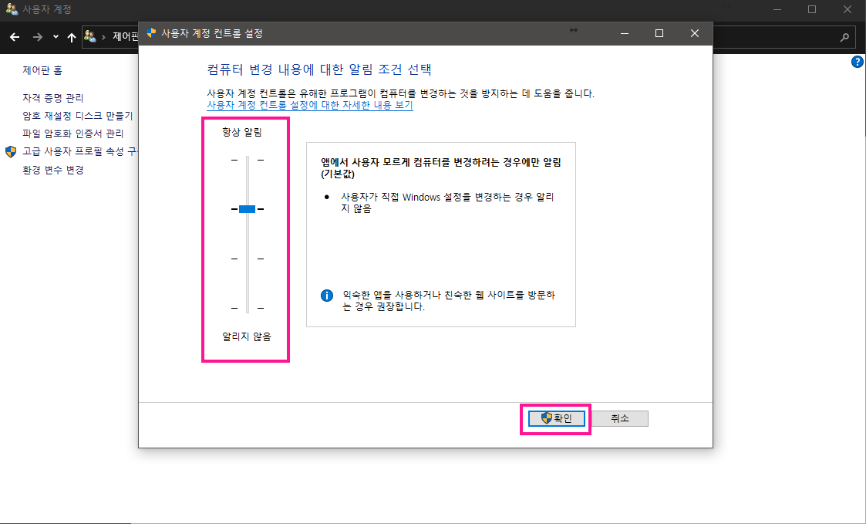Open 고급 사용자 프로필 속성 구성 link
866x524 pixels.
point(80,151)
